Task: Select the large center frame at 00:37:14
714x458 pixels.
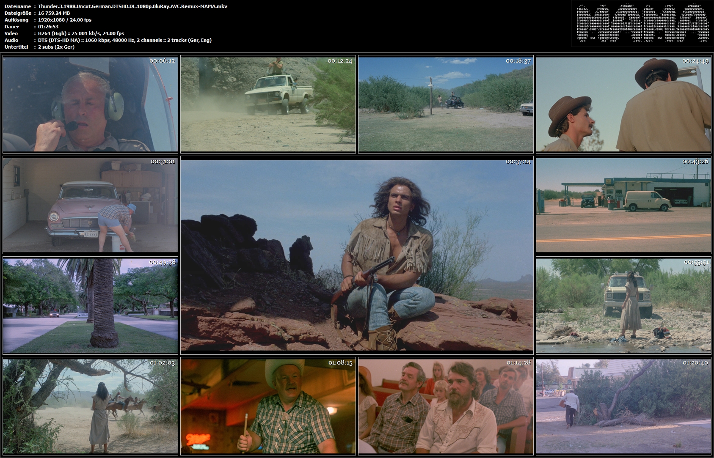Action: tap(357, 255)
